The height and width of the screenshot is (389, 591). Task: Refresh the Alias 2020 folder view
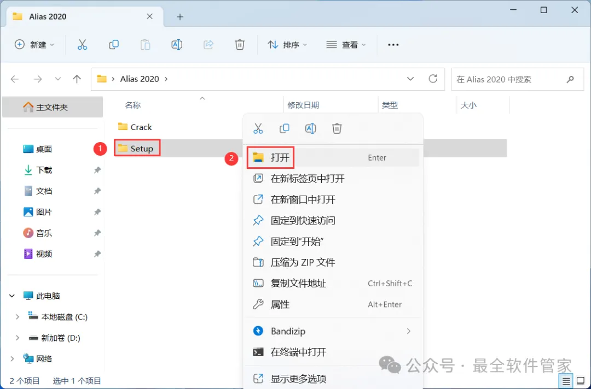tap(433, 79)
